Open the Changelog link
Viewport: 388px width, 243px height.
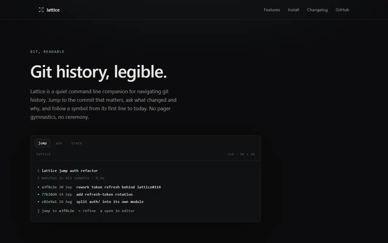(317, 10)
